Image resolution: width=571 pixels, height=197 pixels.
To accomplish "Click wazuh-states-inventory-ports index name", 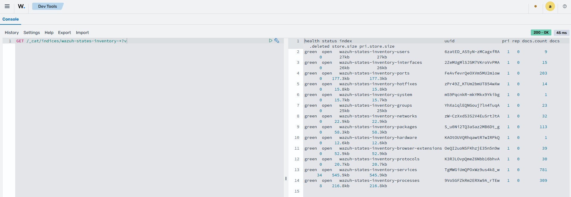I will (374, 73).
